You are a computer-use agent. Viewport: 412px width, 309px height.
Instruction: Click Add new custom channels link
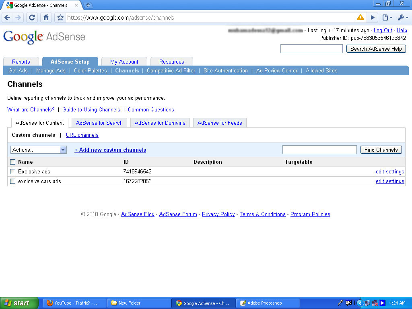pyautogui.click(x=110, y=150)
